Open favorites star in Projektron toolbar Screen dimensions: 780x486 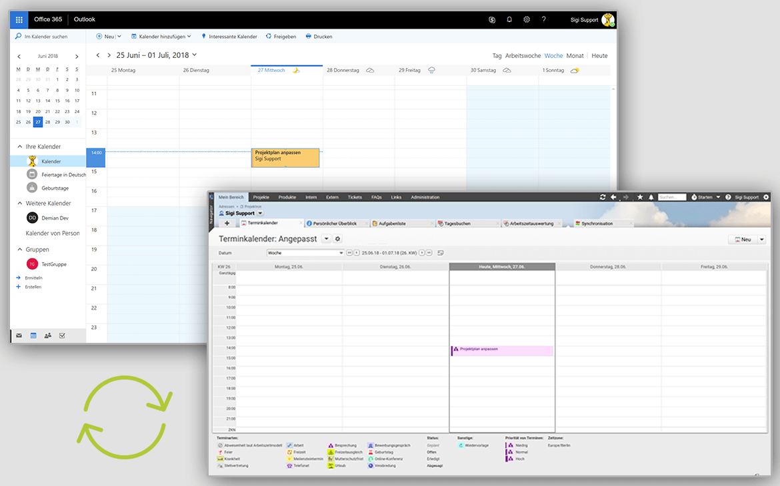pos(640,197)
